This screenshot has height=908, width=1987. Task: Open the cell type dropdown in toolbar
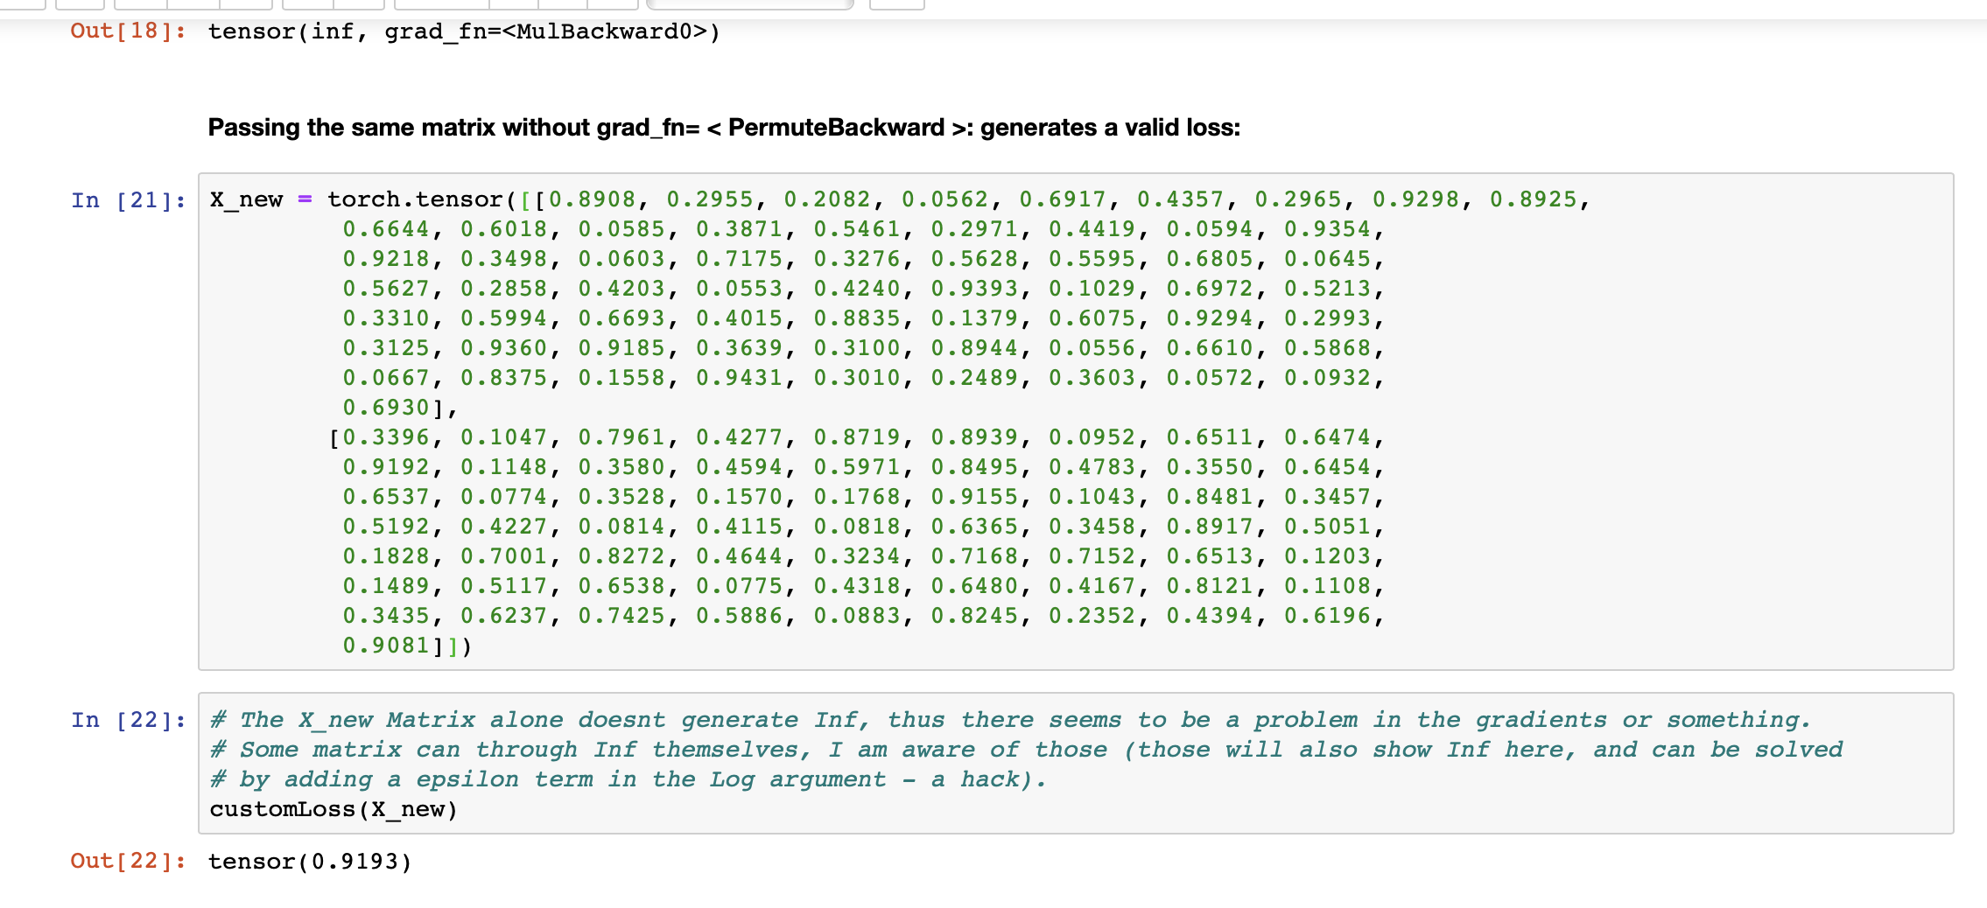749,3
